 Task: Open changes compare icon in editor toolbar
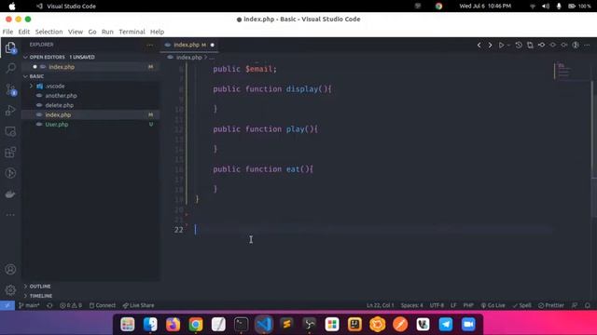pos(530,45)
